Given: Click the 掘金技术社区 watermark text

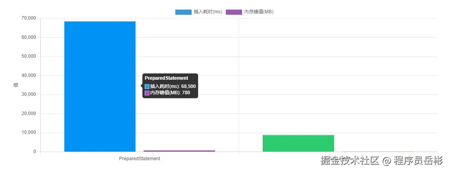Looking at the screenshot, I should click(x=350, y=161).
